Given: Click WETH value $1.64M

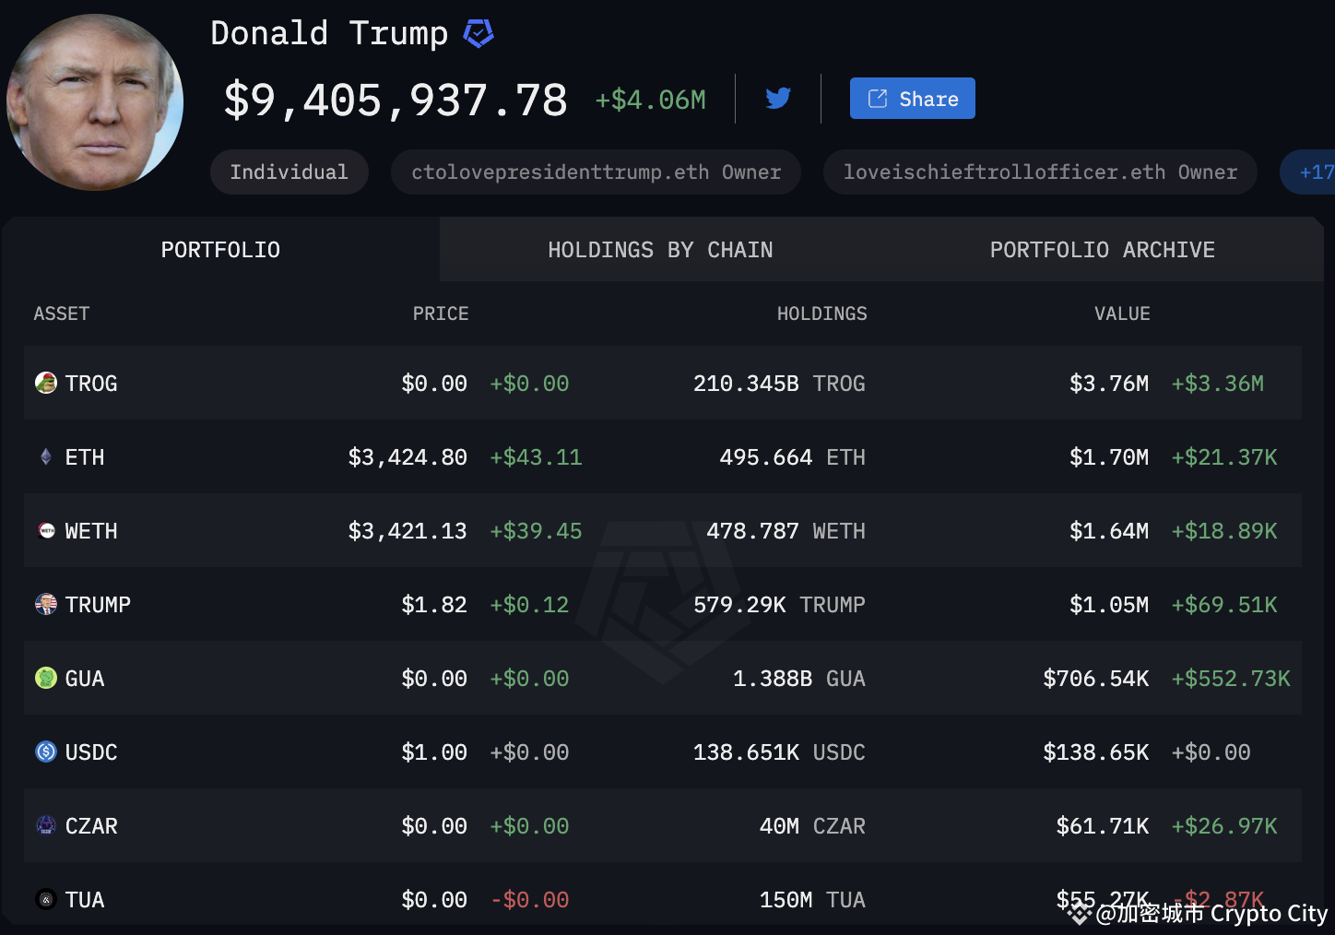Looking at the screenshot, I should click(x=1109, y=531).
